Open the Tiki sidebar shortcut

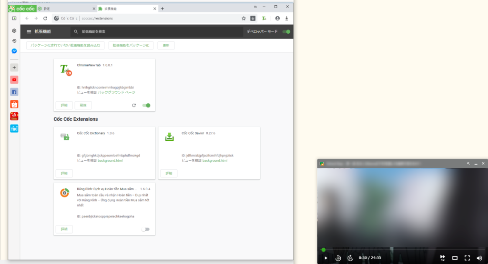click(x=14, y=128)
